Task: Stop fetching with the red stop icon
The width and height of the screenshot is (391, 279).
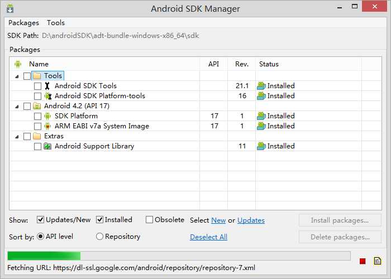Action: pos(363,261)
